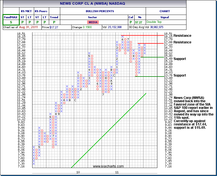Click the www.siacharts.com watermark link

click(108, 166)
